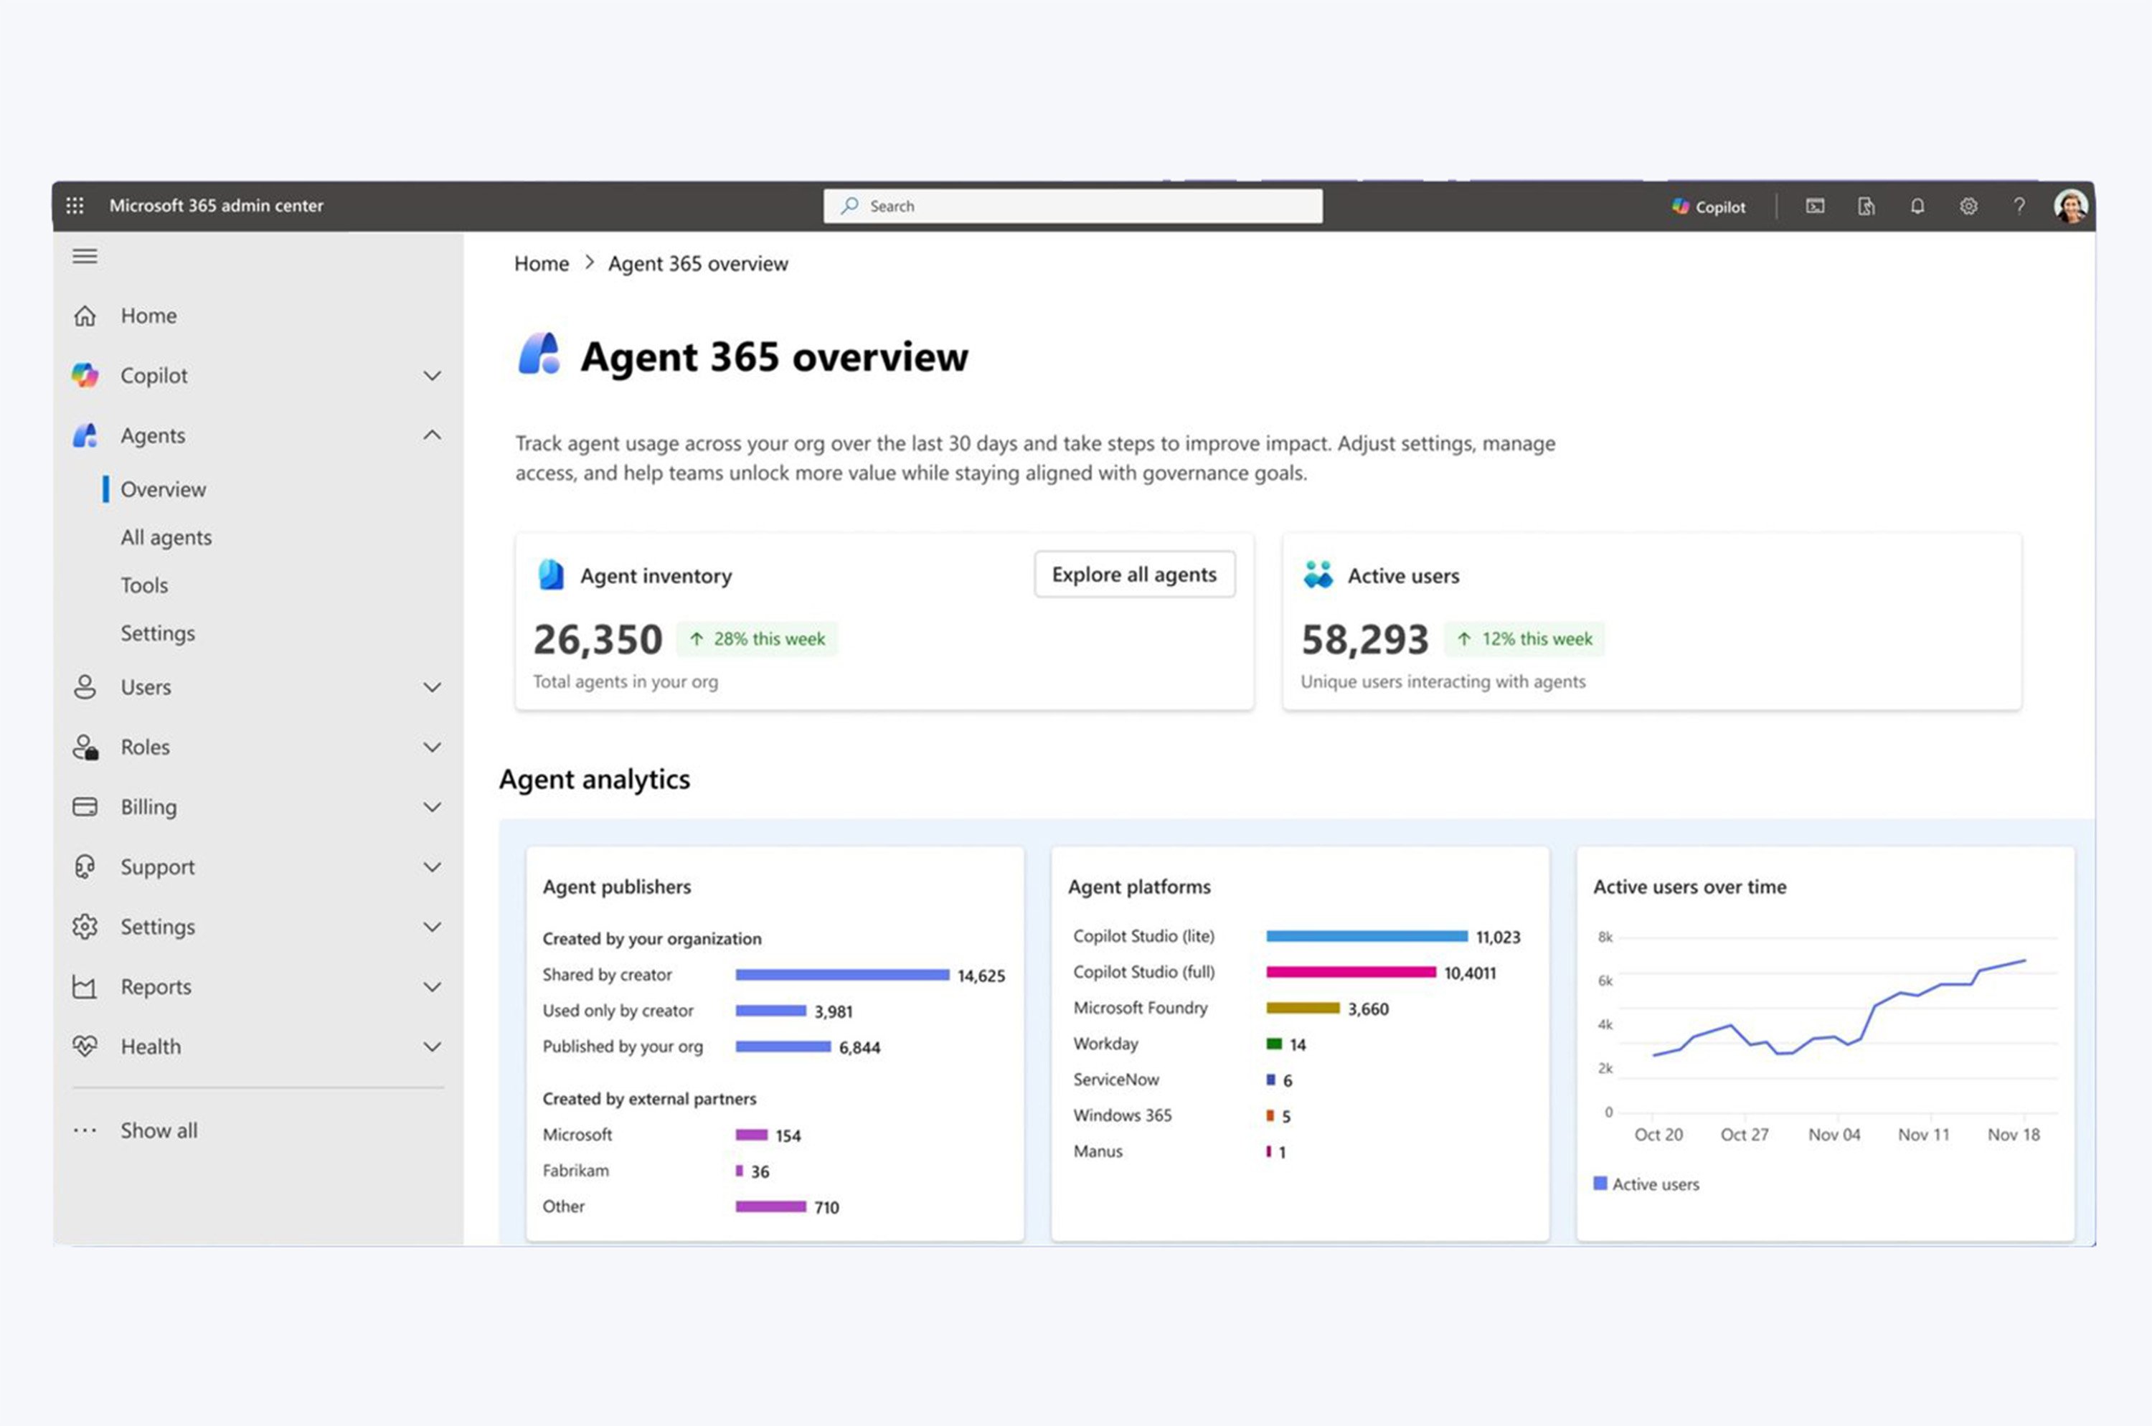The height and width of the screenshot is (1426, 2152).
Task: Click the 26,350 total agents value
Action: tap(598, 638)
